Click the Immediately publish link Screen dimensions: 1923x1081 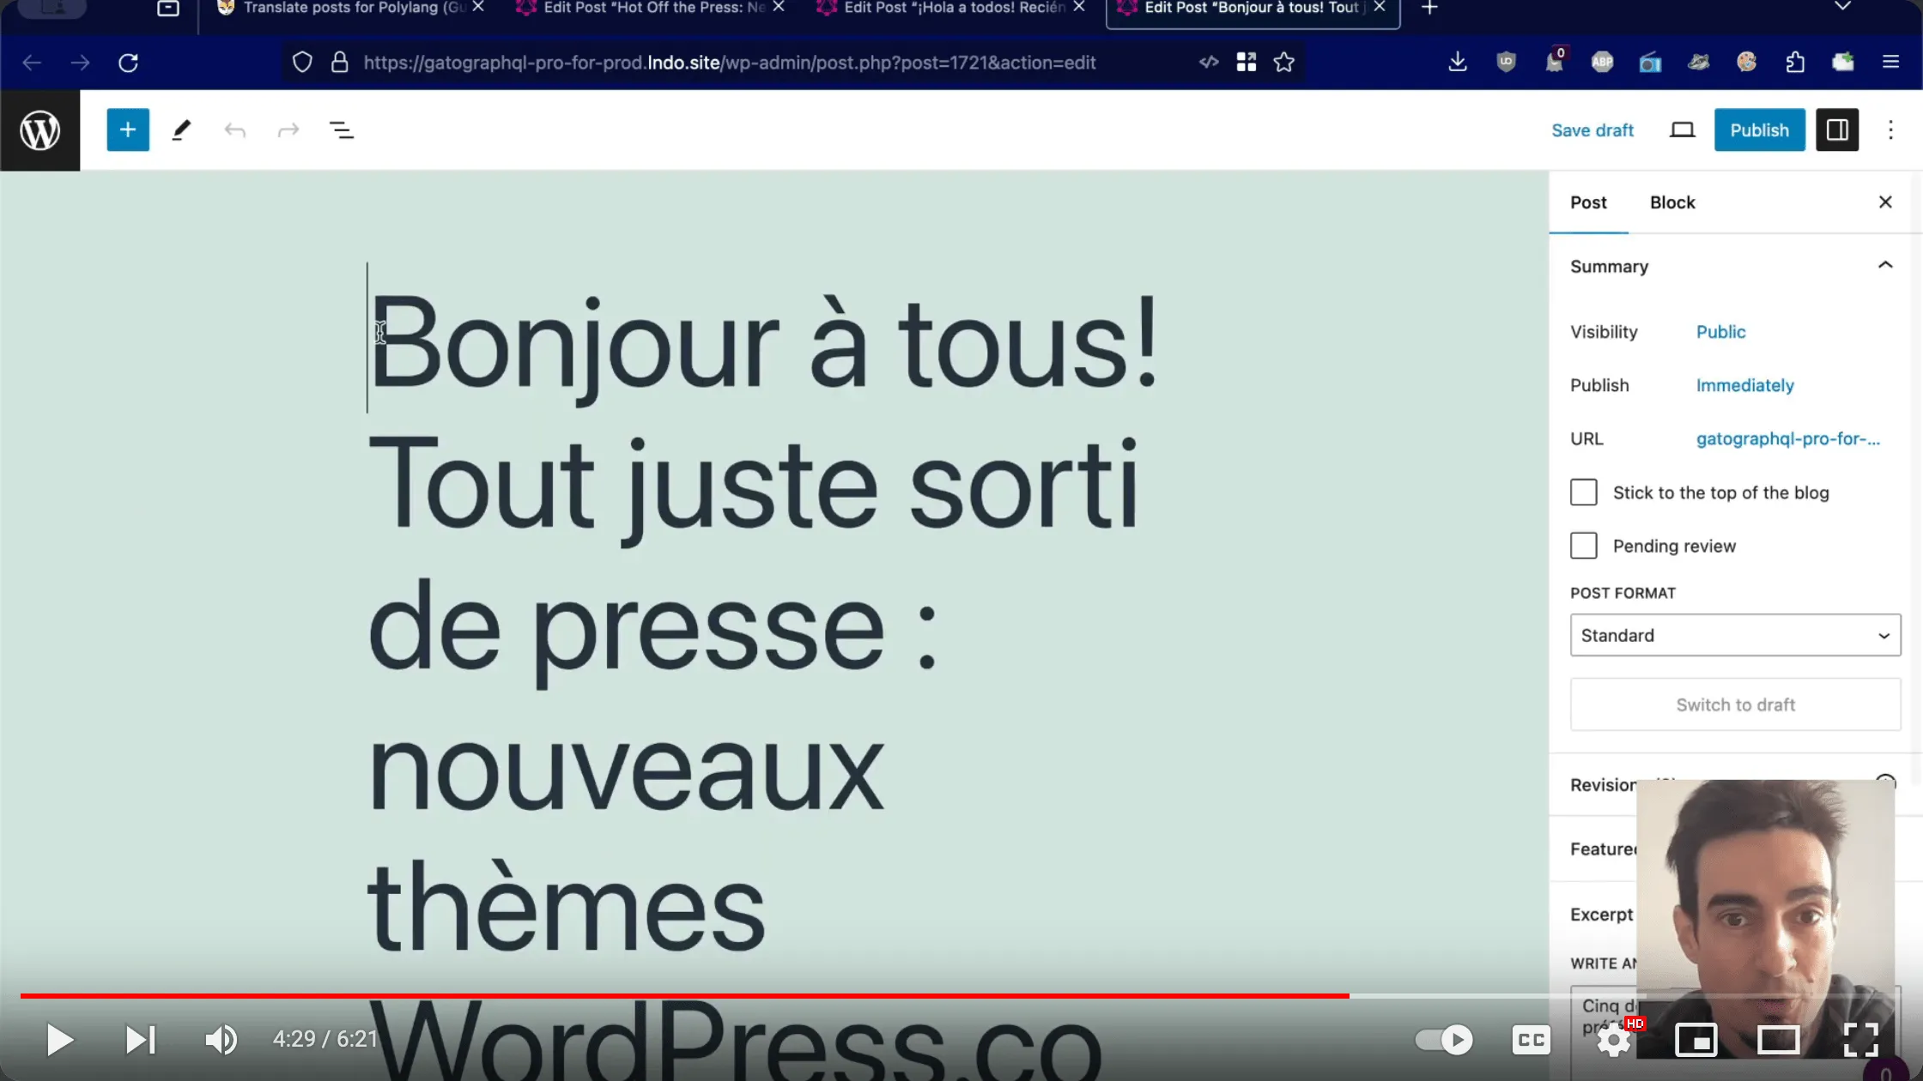click(1744, 384)
